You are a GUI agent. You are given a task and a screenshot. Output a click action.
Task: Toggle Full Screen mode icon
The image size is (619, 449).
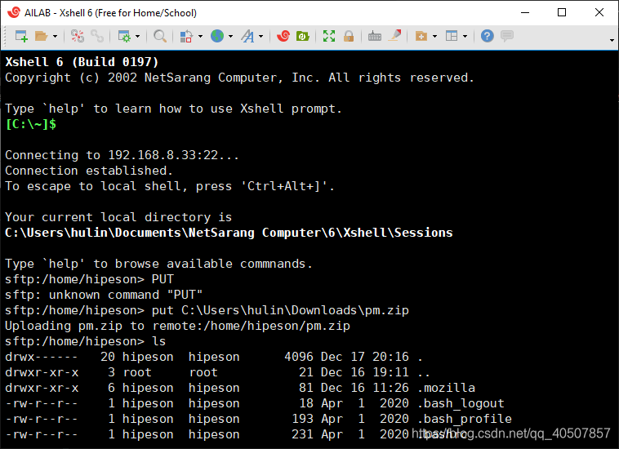pyautogui.click(x=329, y=36)
